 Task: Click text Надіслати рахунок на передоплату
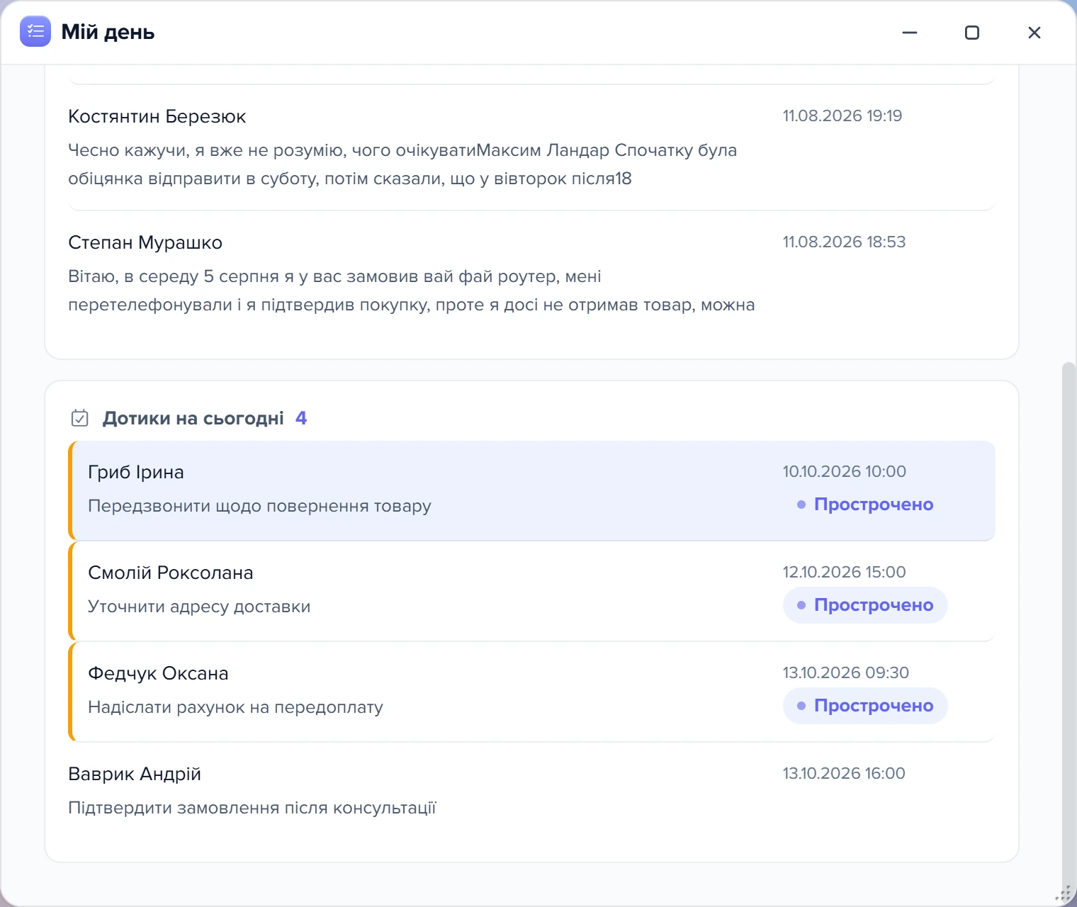(x=235, y=707)
